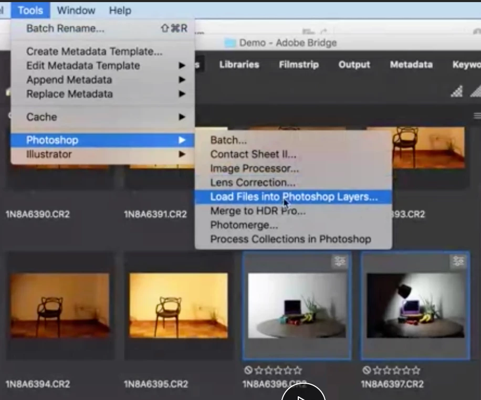This screenshot has height=400, width=481.
Task: Choose Photomerge option
Action: [293, 225]
